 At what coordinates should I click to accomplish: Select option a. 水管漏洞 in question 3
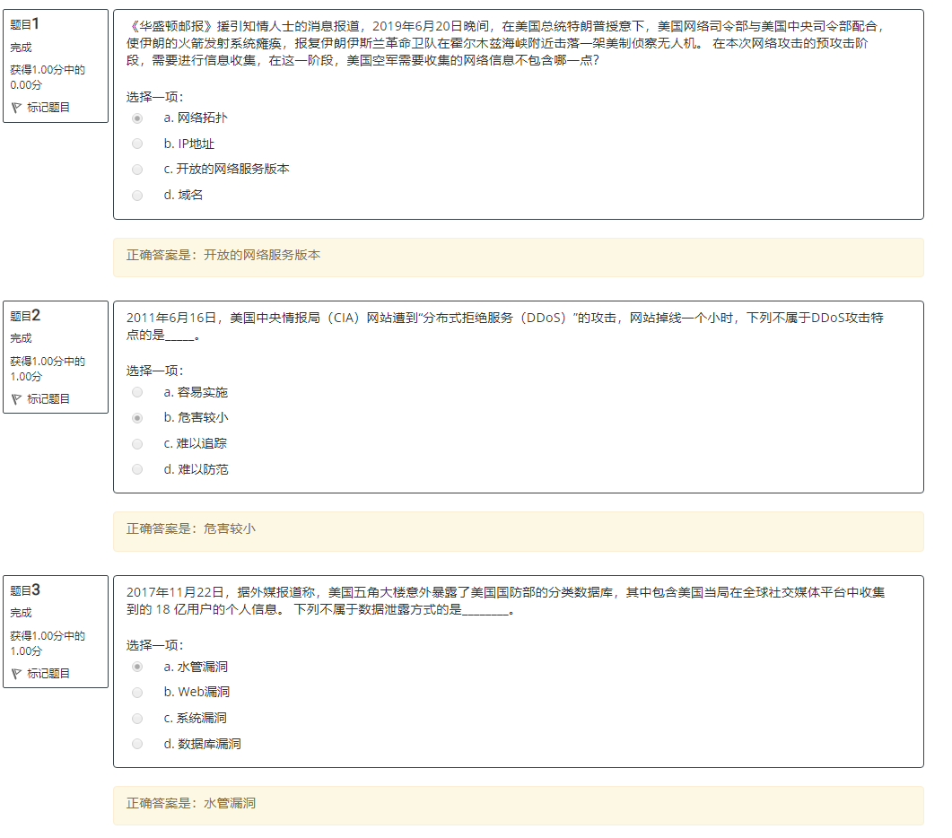137,667
